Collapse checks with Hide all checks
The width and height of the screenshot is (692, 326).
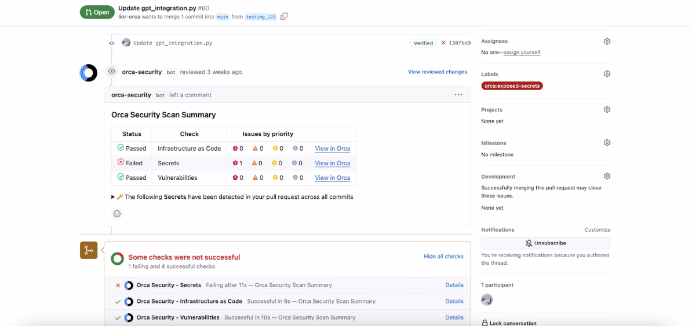click(x=443, y=256)
